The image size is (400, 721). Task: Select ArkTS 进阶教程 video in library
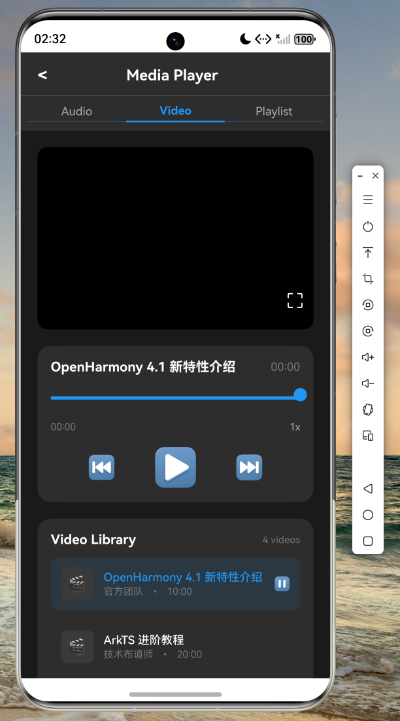(175, 646)
